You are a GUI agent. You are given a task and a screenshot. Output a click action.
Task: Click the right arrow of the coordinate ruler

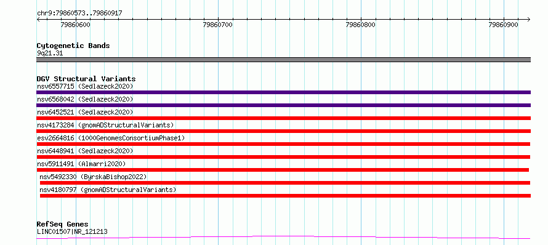click(528, 19)
